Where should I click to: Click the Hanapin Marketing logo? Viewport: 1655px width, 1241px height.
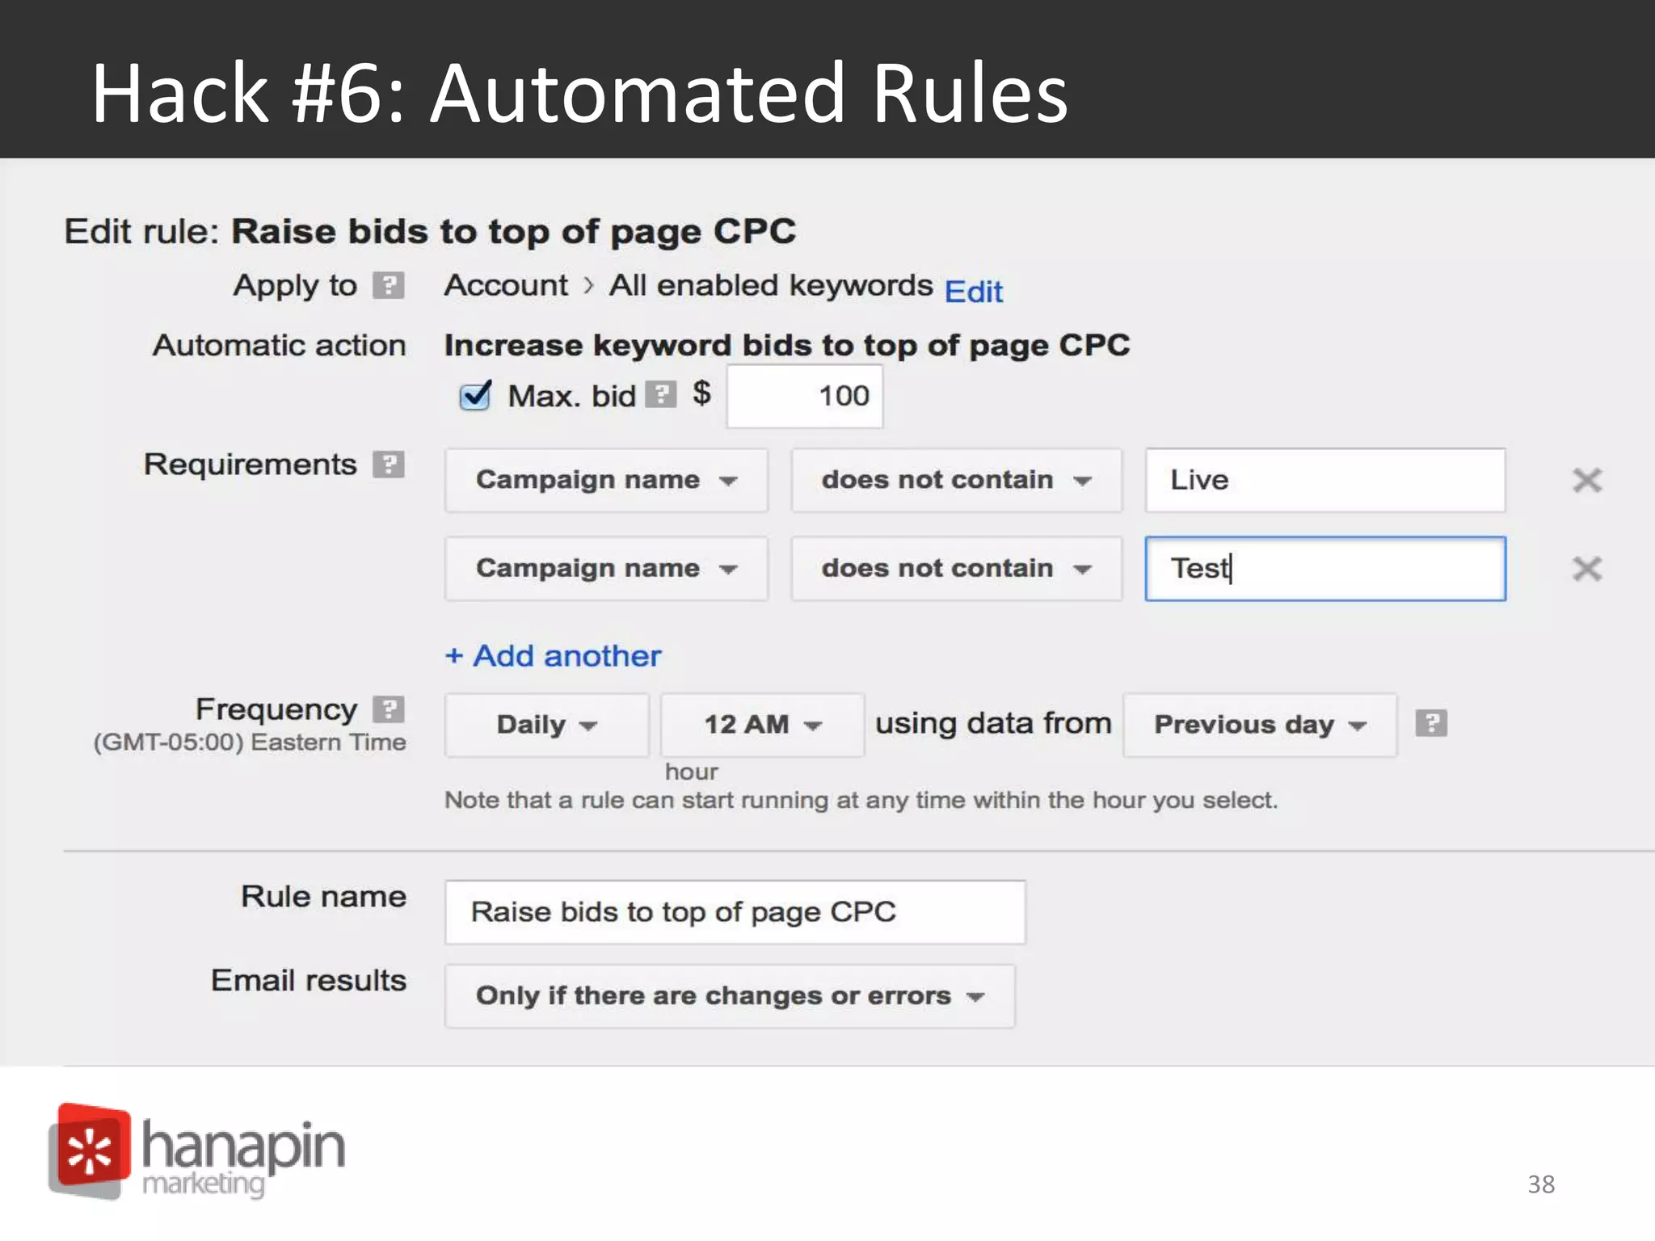coord(196,1151)
